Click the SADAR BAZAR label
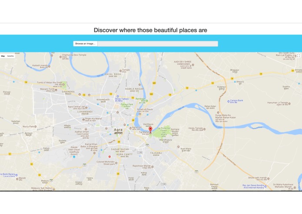Image resolution: width=302 pixels, height=214 pixels. [x=120, y=149]
